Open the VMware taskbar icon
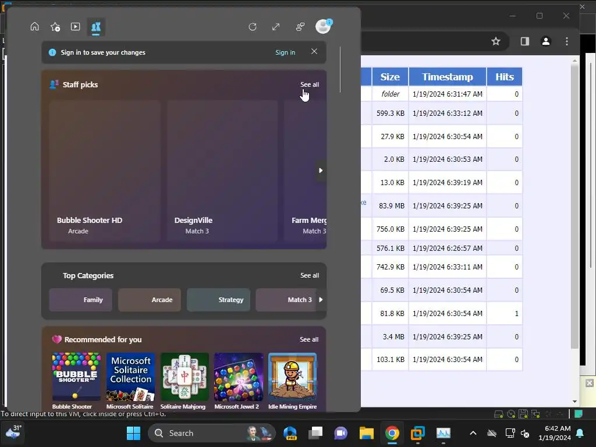Image resolution: width=596 pixels, height=447 pixels. tap(418, 433)
